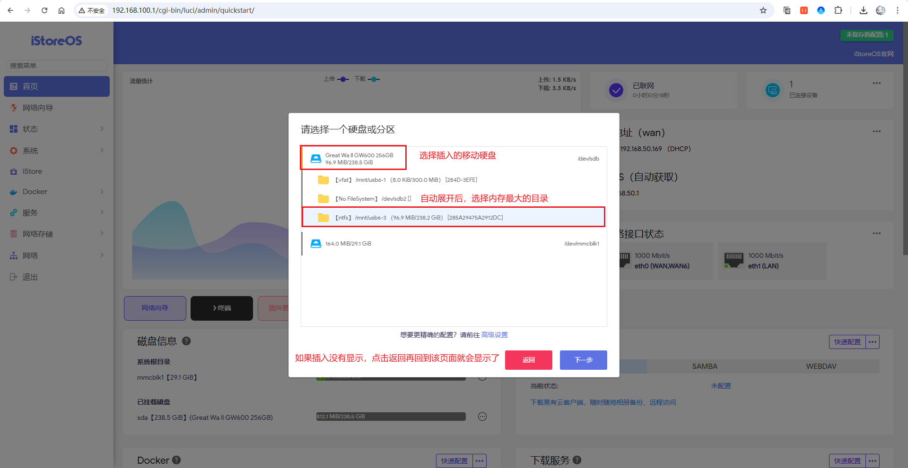Screen dimensions: 908x468
Task: Expand Docker sidebar menu
Action: [x=57, y=192]
